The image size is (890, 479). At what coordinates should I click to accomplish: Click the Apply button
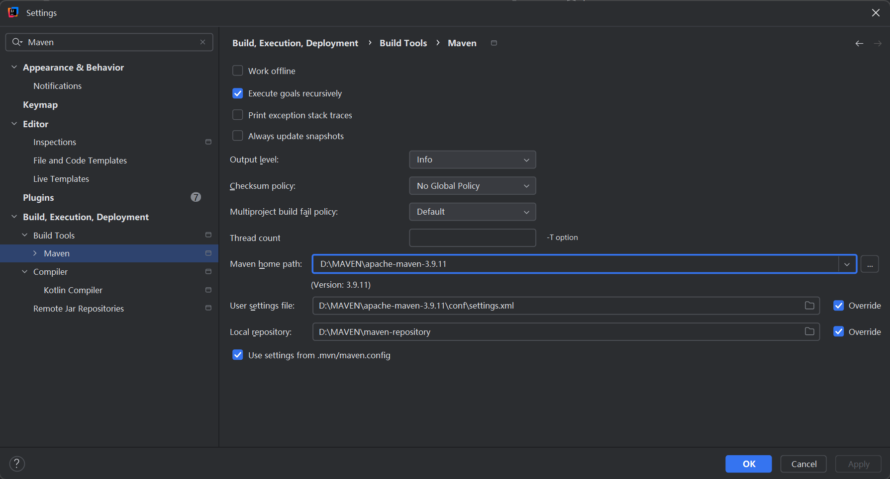[x=859, y=464]
